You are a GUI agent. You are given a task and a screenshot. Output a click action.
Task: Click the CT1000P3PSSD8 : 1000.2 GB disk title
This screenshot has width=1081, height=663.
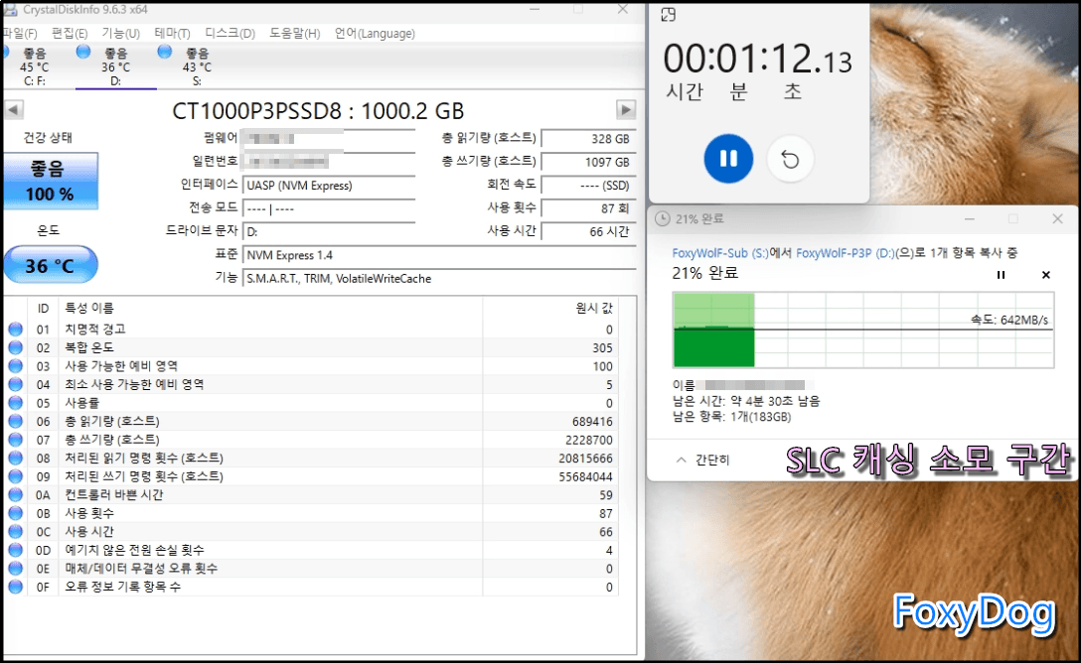318,111
